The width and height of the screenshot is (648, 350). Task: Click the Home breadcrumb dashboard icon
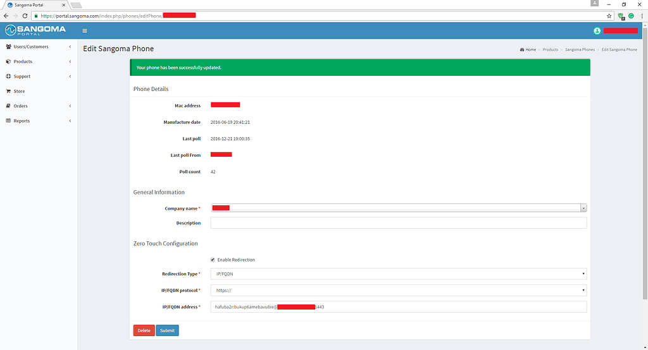click(x=522, y=49)
